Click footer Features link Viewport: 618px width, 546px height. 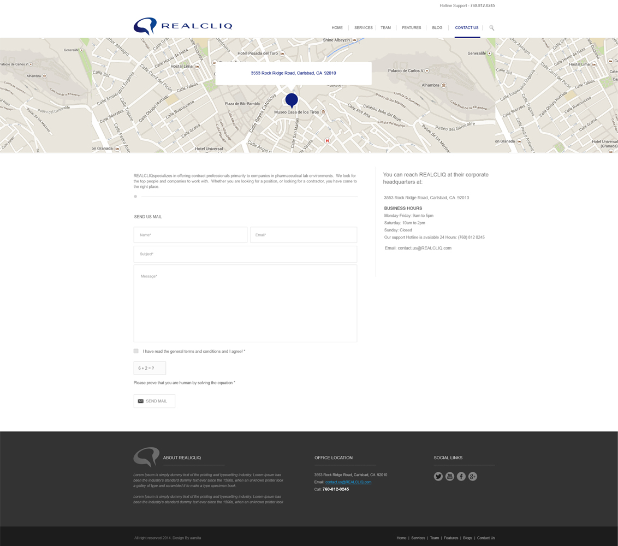(451, 538)
